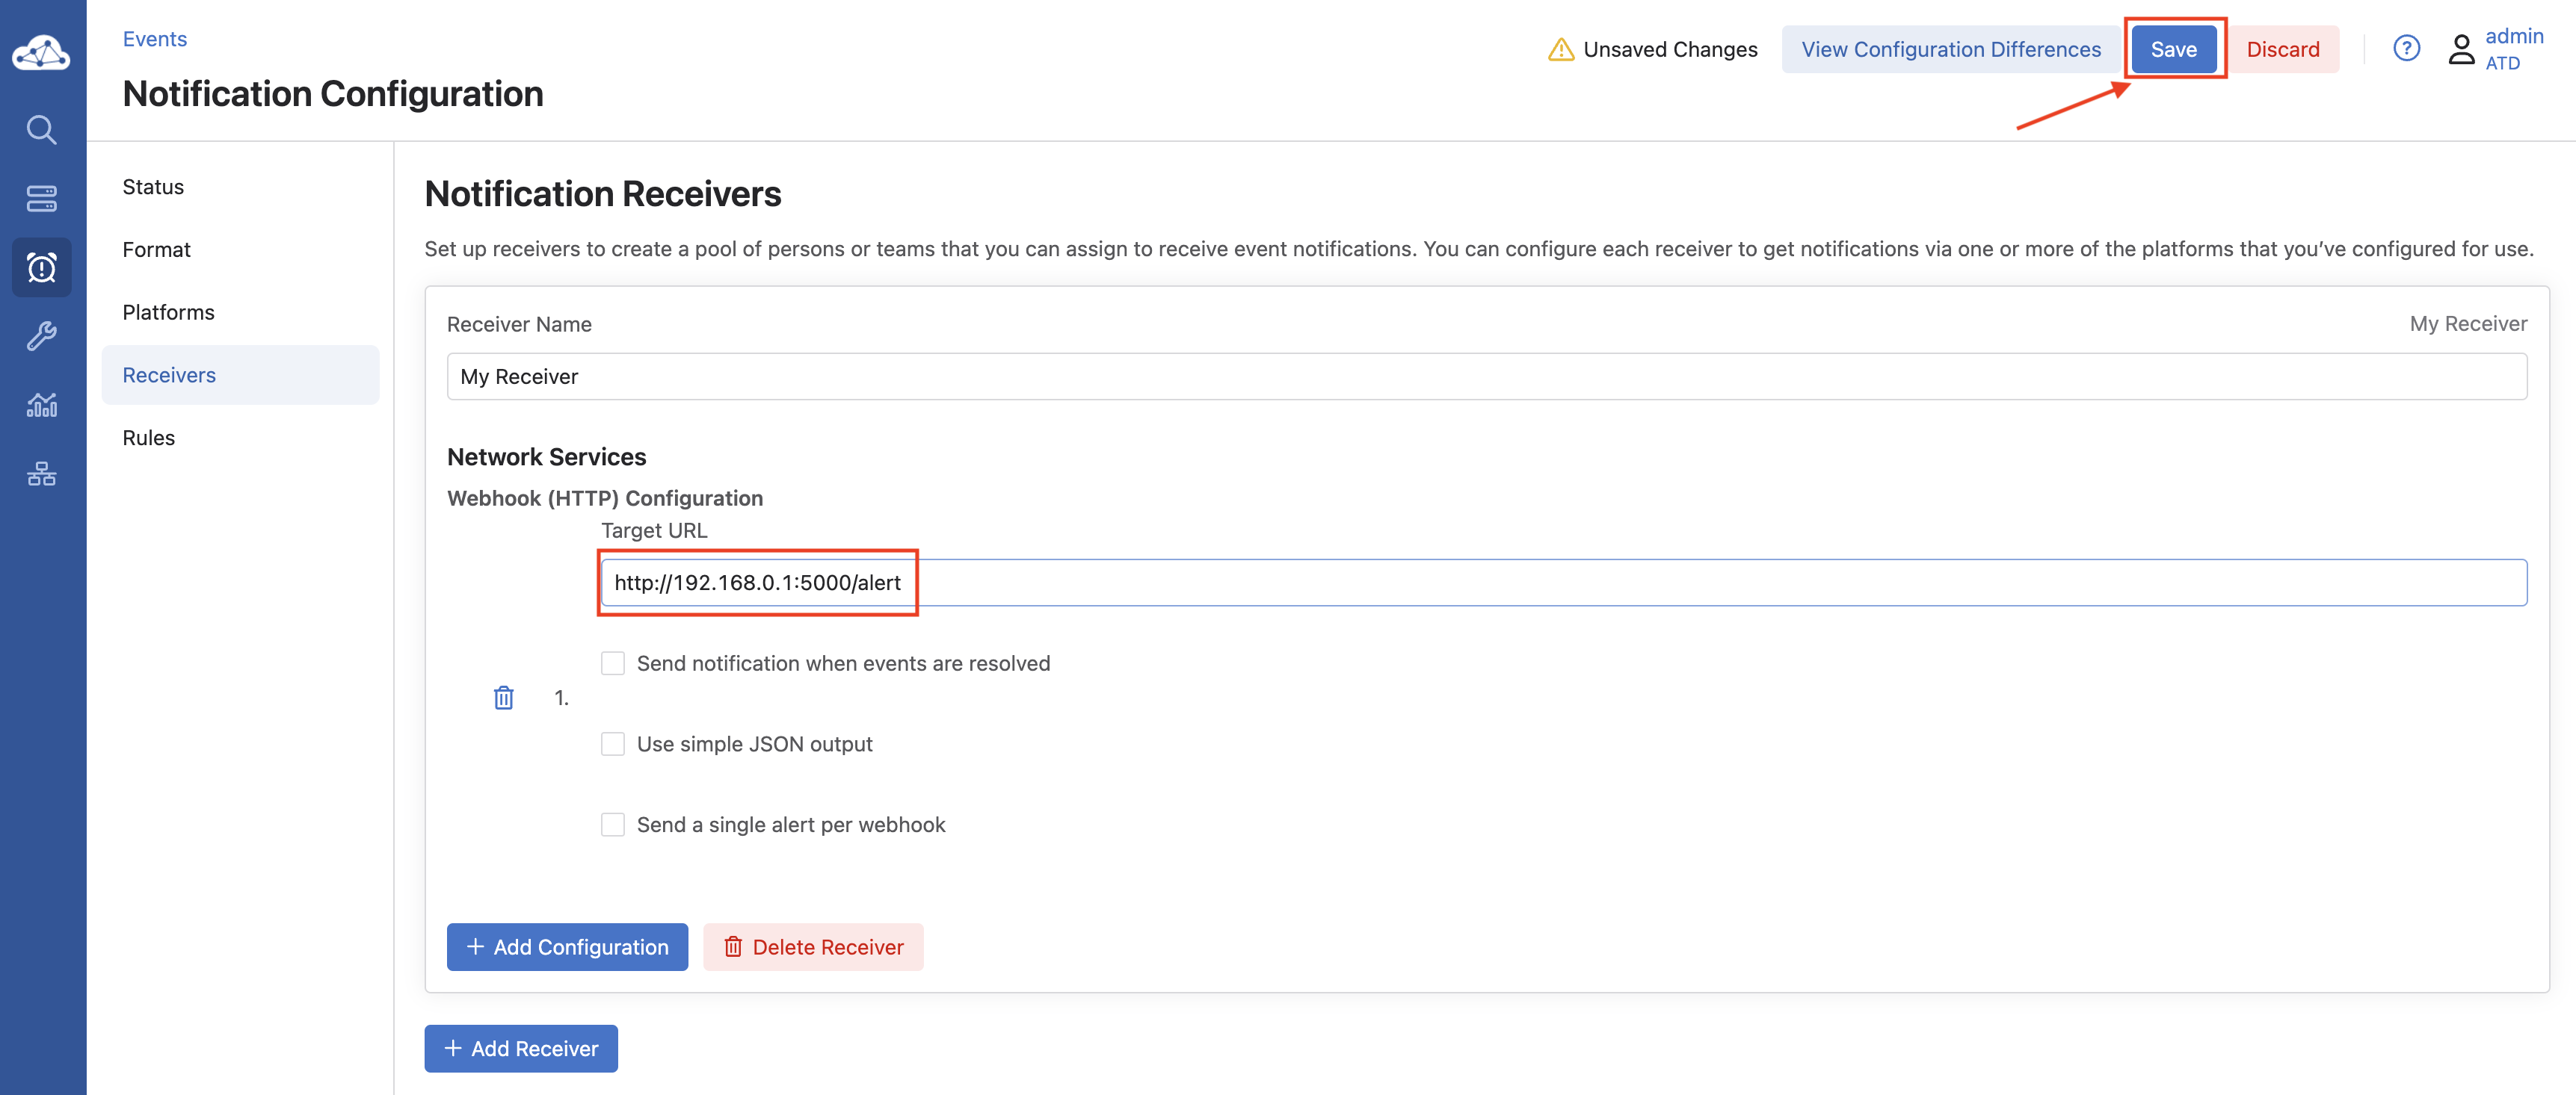Image resolution: width=2576 pixels, height=1095 pixels.
Task: Enable Send notification when events are resolved
Action: pyautogui.click(x=612, y=663)
